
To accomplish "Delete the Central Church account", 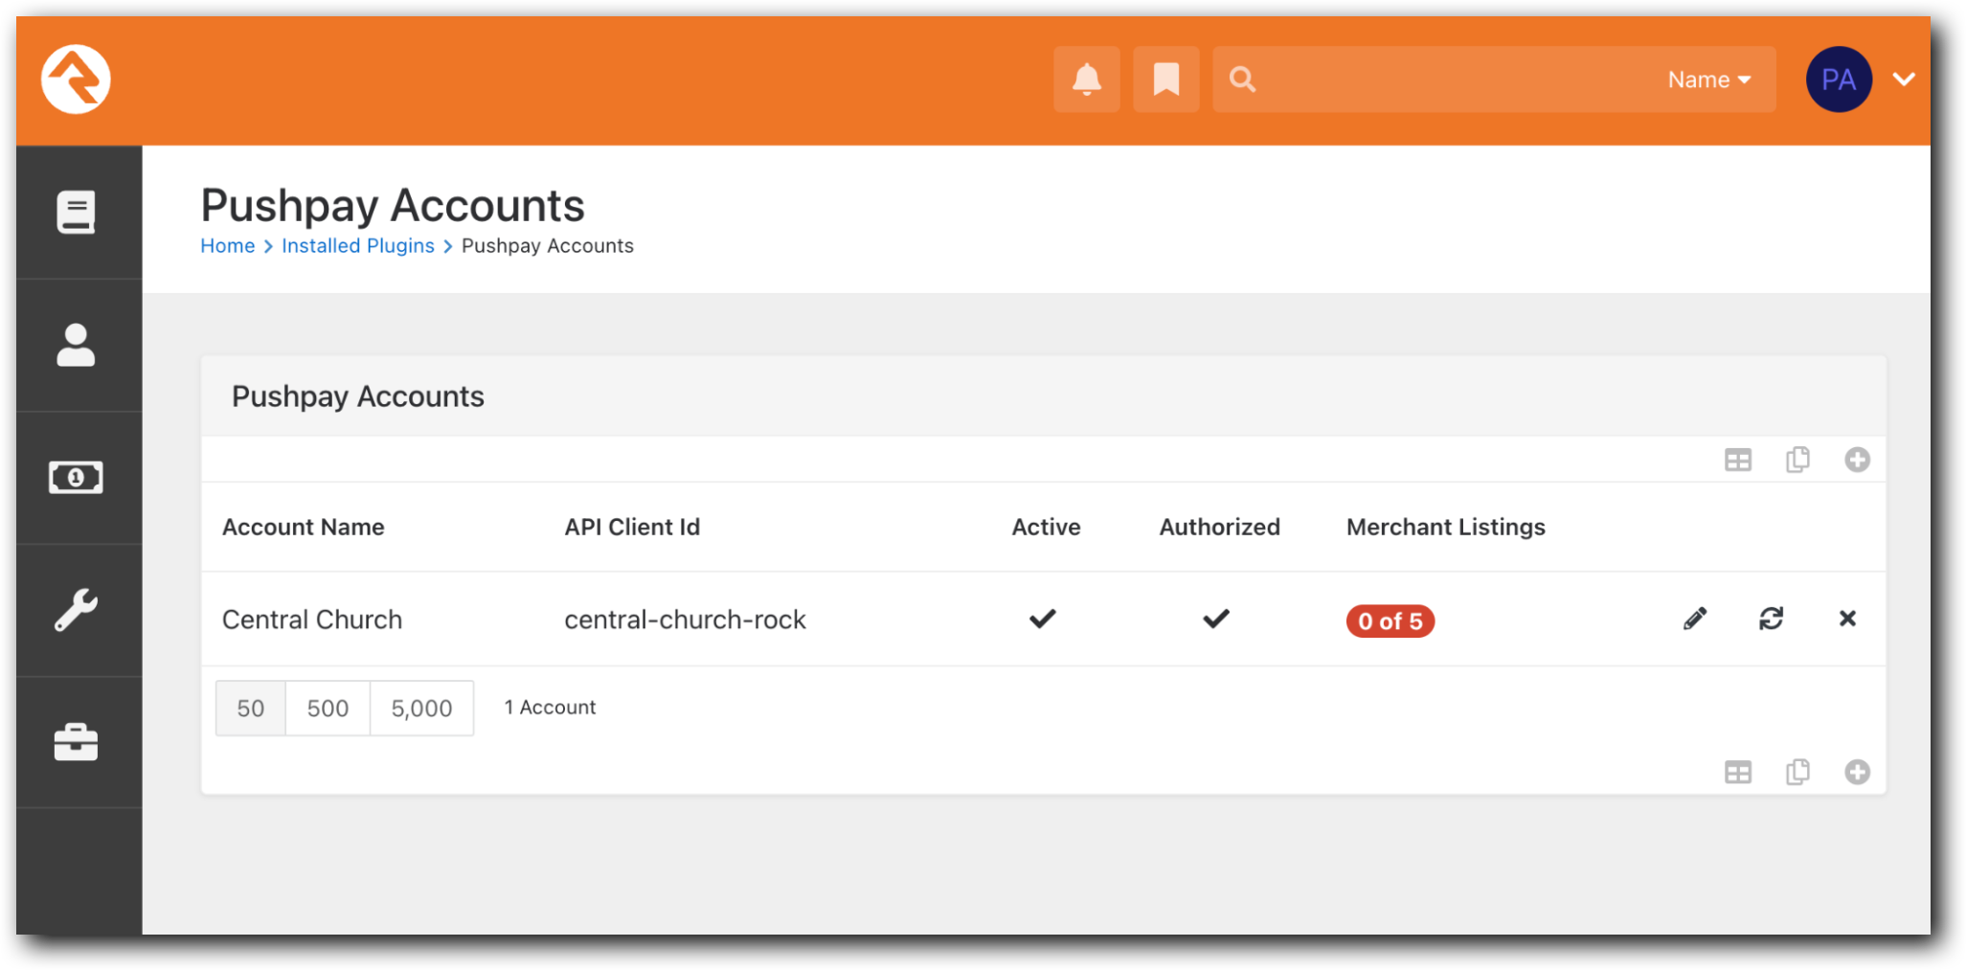I will [x=1847, y=619].
